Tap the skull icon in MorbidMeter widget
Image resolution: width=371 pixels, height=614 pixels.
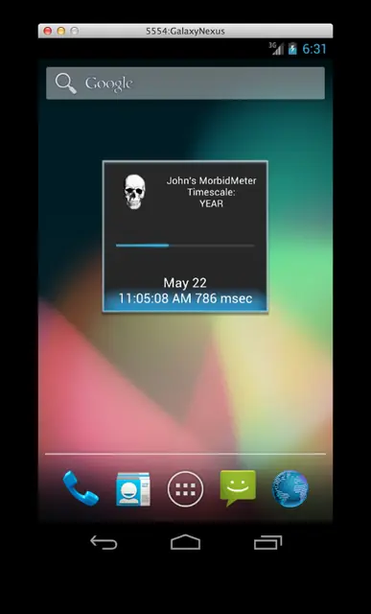pyautogui.click(x=134, y=192)
